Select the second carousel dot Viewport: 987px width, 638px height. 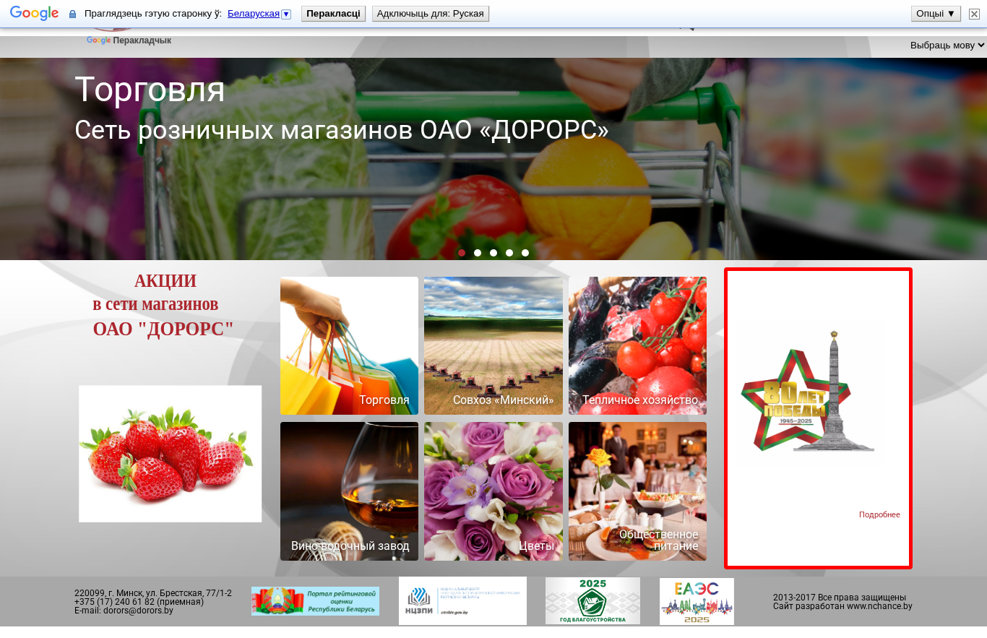click(478, 253)
